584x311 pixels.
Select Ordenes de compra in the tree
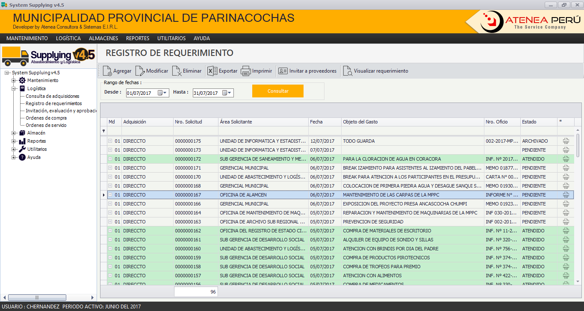pyautogui.click(x=46, y=118)
